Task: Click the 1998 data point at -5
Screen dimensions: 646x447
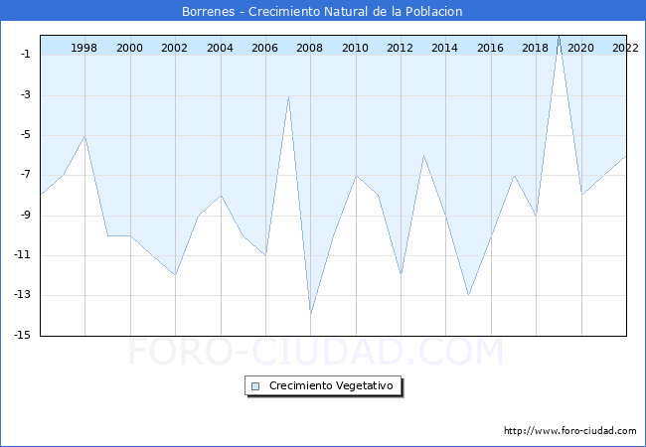Action: coord(84,136)
